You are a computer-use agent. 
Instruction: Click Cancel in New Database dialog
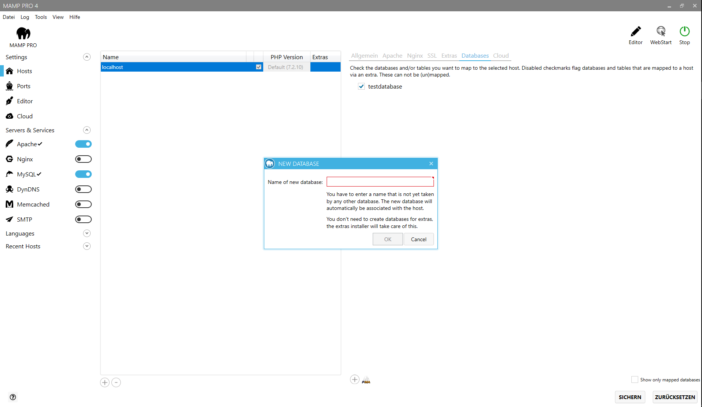pos(419,239)
